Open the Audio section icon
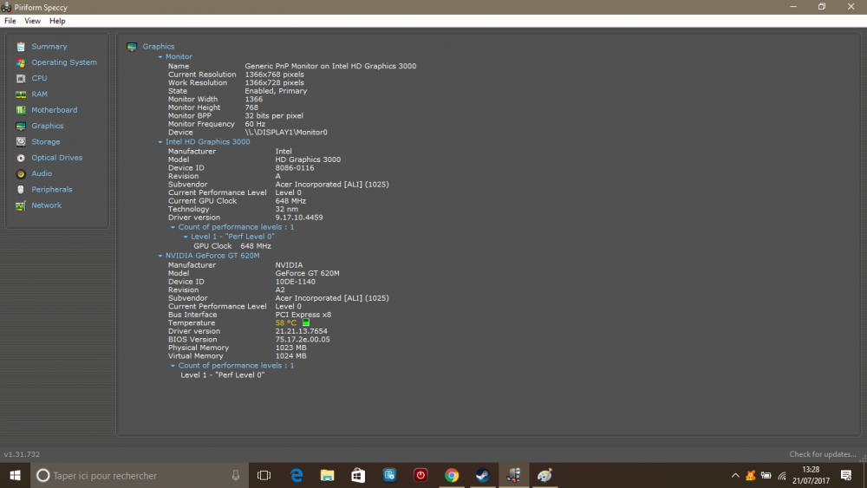Screen dimensions: 867x488 21,173
